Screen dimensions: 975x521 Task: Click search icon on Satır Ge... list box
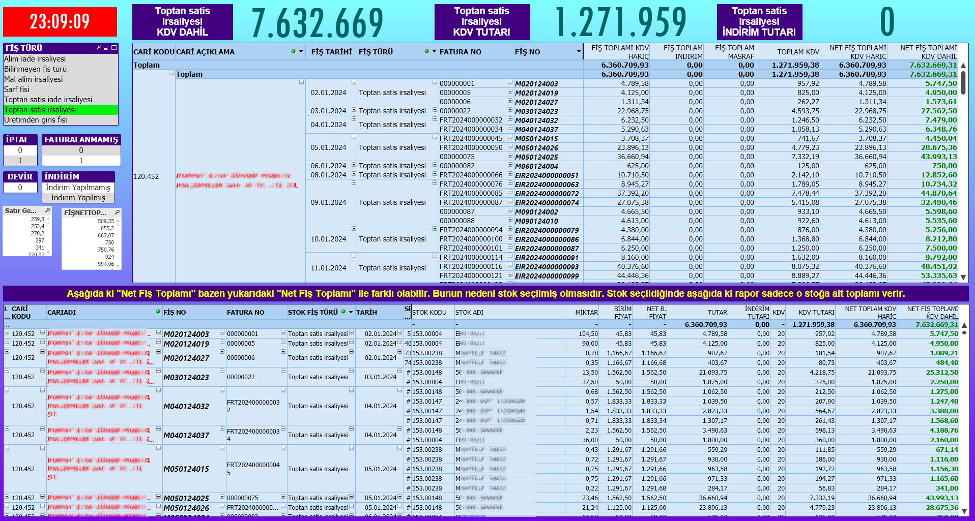(47, 210)
